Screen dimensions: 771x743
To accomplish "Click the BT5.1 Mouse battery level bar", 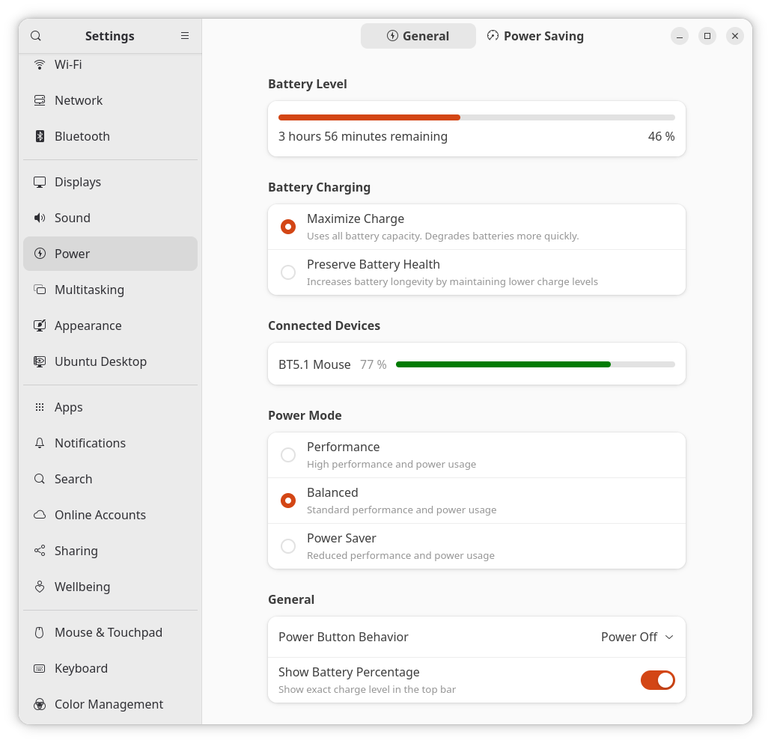I will point(534,364).
